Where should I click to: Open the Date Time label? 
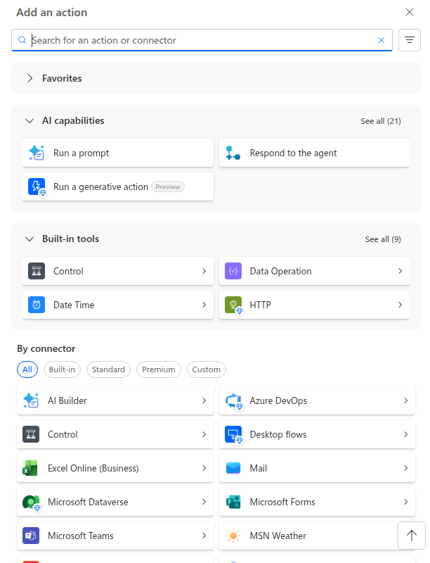click(x=74, y=305)
